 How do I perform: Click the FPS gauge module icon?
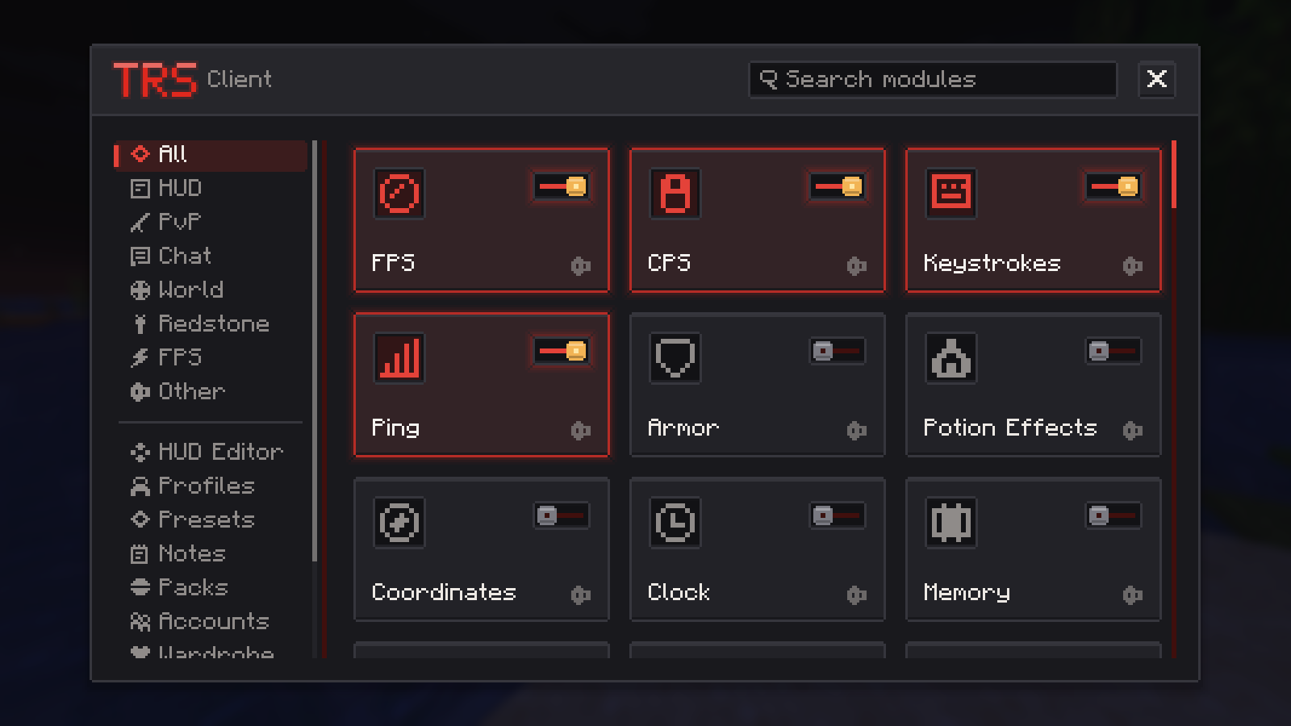pyautogui.click(x=399, y=194)
